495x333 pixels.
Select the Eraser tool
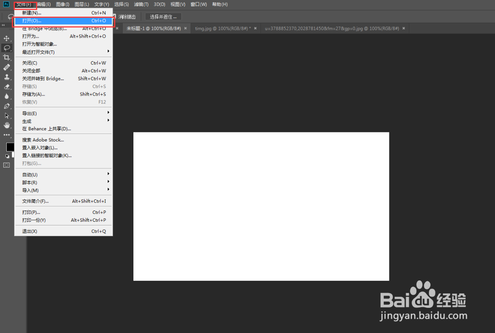click(x=7, y=87)
